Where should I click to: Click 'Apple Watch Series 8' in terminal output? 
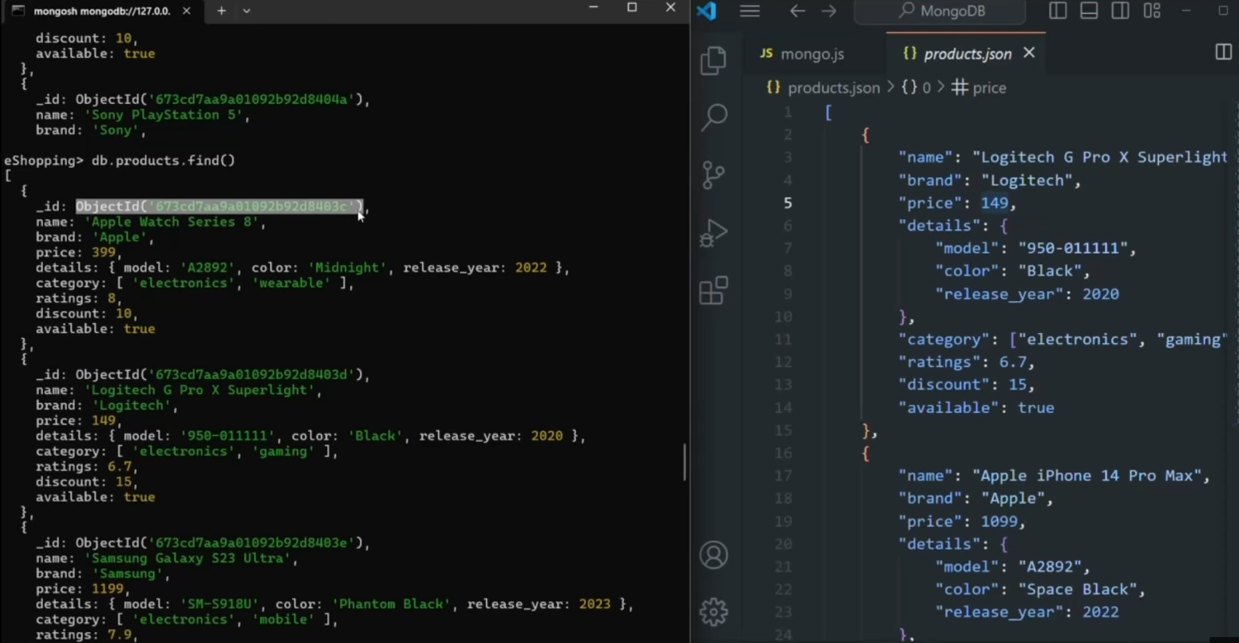point(171,222)
